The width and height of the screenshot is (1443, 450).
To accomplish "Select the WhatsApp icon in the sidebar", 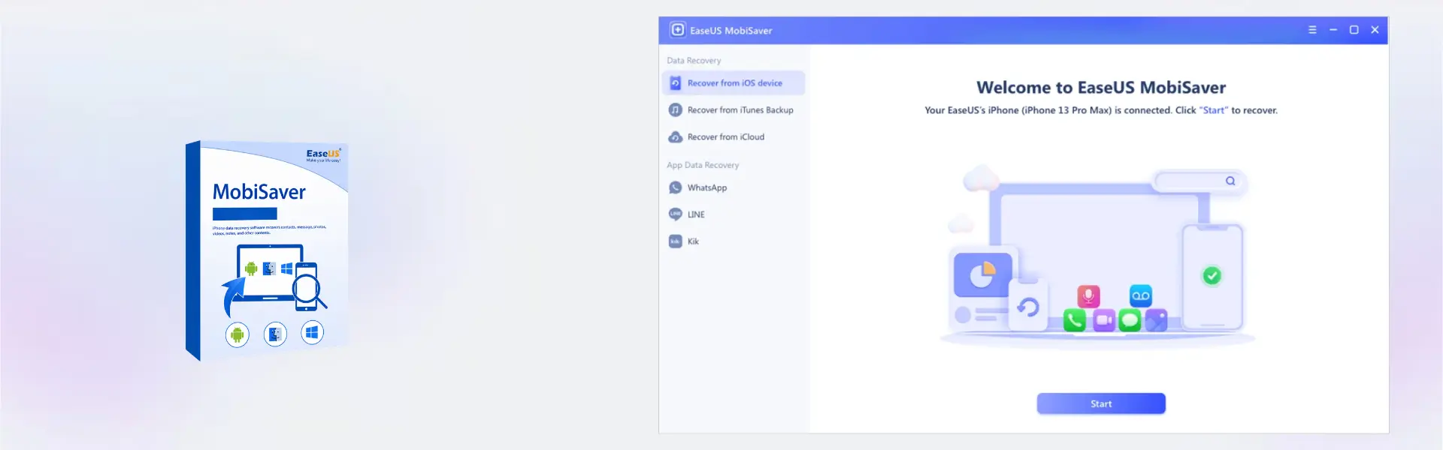I will pyautogui.click(x=676, y=187).
